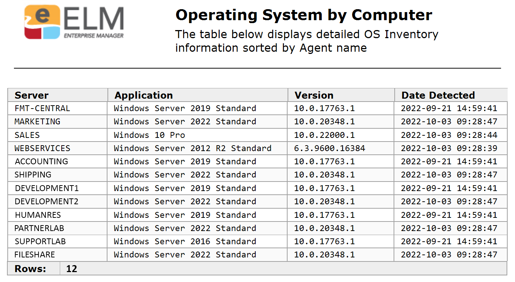
Task: Select the HUMANRES server cell
Action: coord(58,215)
